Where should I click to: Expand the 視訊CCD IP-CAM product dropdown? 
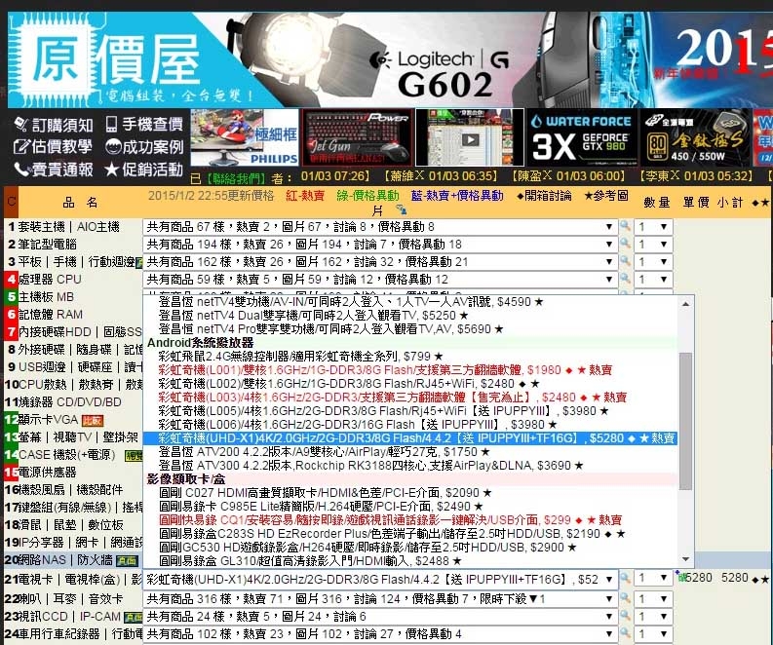(379, 617)
